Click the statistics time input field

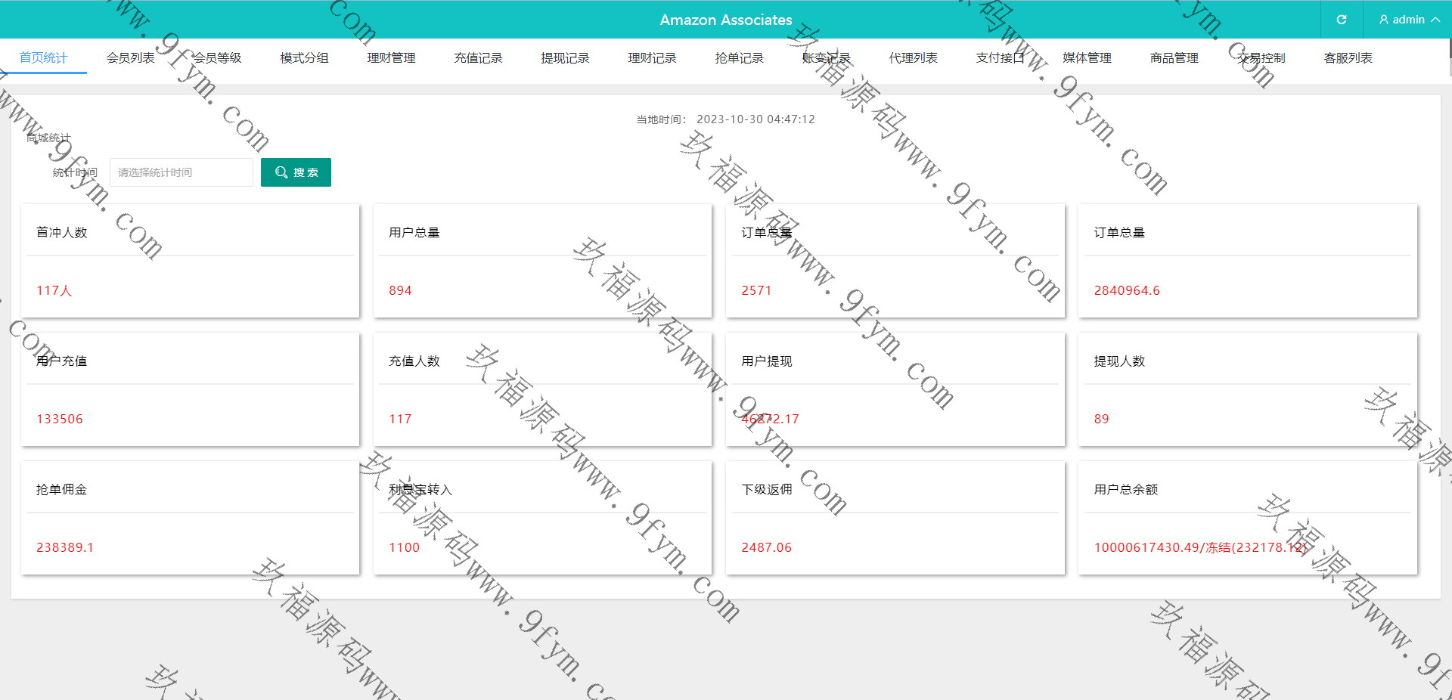click(x=181, y=172)
